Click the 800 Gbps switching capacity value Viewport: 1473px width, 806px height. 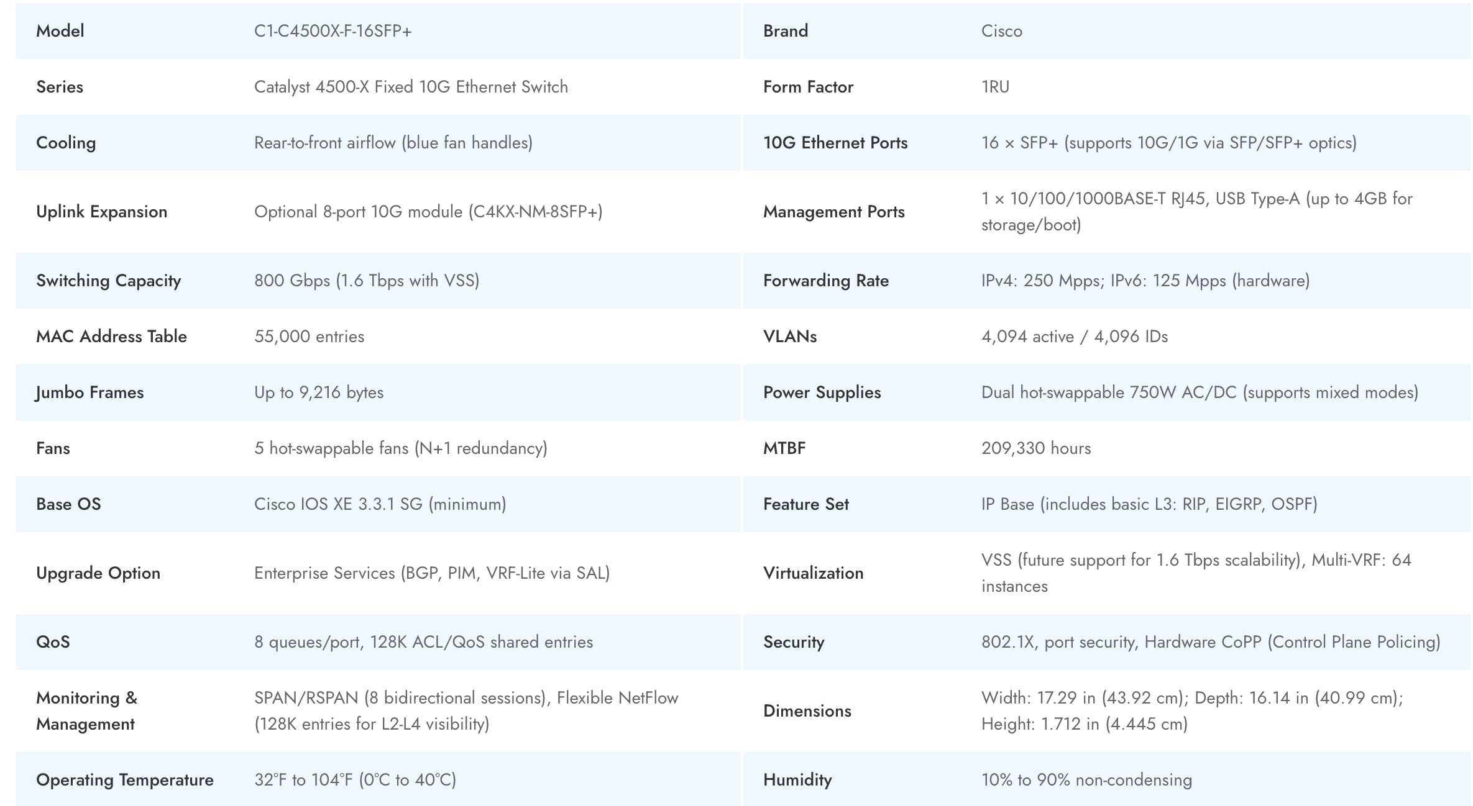click(x=366, y=281)
